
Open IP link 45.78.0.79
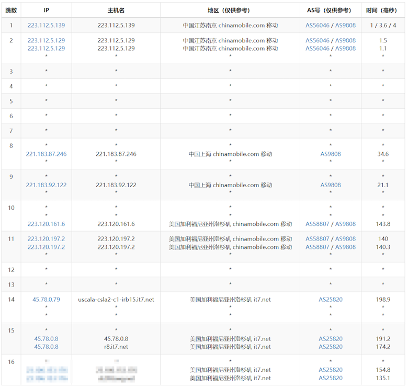(x=47, y=299)
